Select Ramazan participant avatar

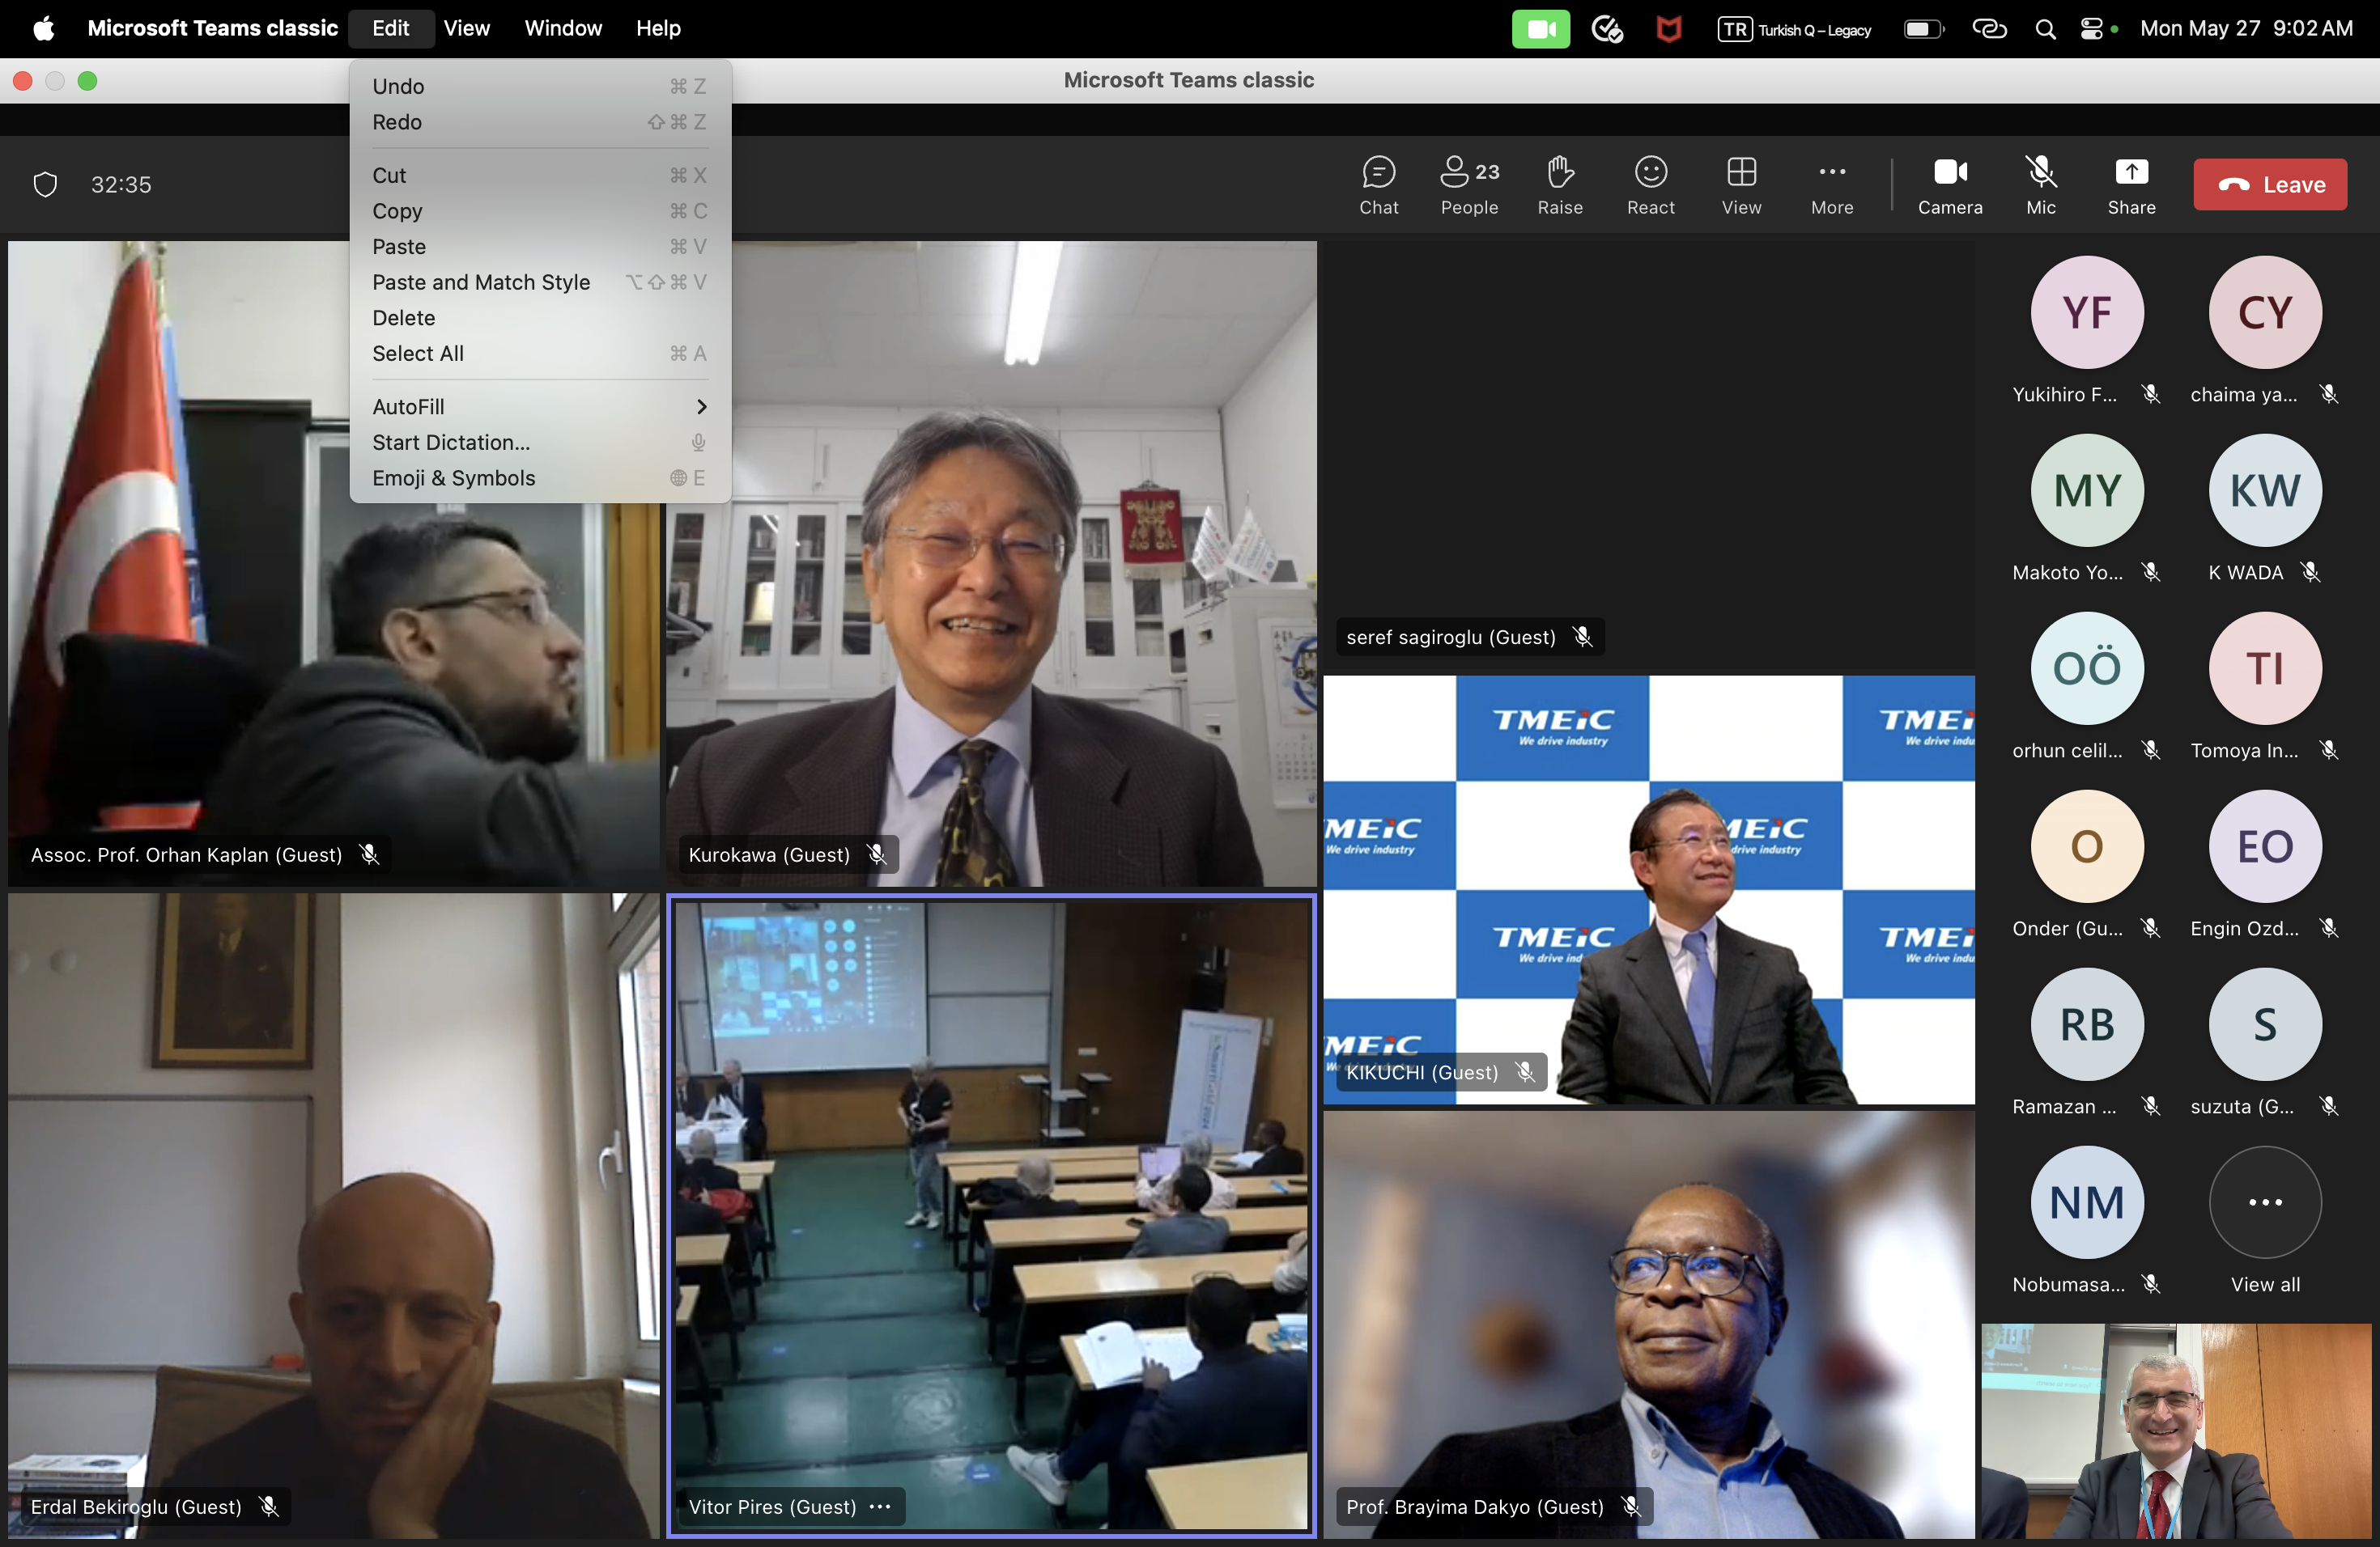[x=2087, y=1024]
